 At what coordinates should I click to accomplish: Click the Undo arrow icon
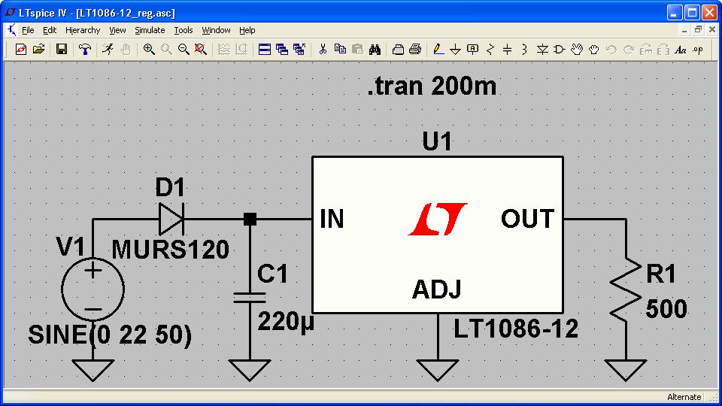click(x=611, y=50)
